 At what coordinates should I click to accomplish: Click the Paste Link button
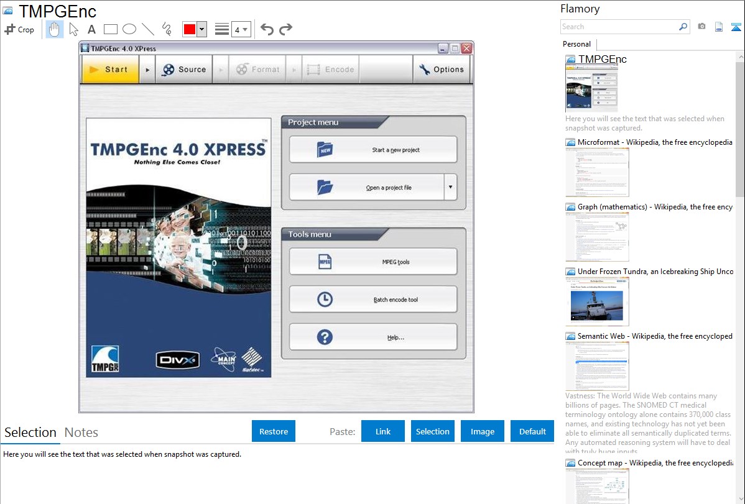[383, 431]
